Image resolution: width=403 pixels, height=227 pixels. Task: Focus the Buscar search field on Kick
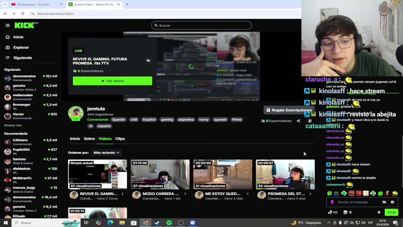click(201, 25)
